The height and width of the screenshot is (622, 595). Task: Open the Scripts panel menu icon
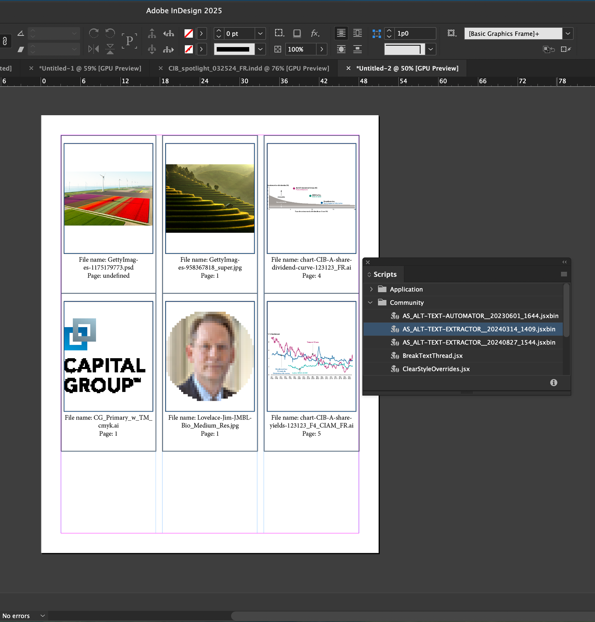(x=564, y=274)
